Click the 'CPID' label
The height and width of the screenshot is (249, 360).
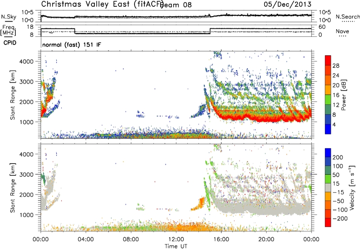click(x=10, y=43)
